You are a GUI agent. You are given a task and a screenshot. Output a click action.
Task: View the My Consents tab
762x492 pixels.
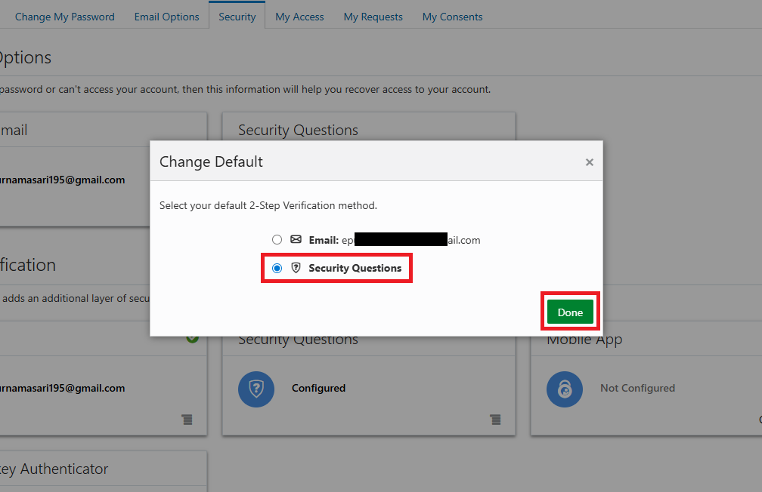coord(452,17)
